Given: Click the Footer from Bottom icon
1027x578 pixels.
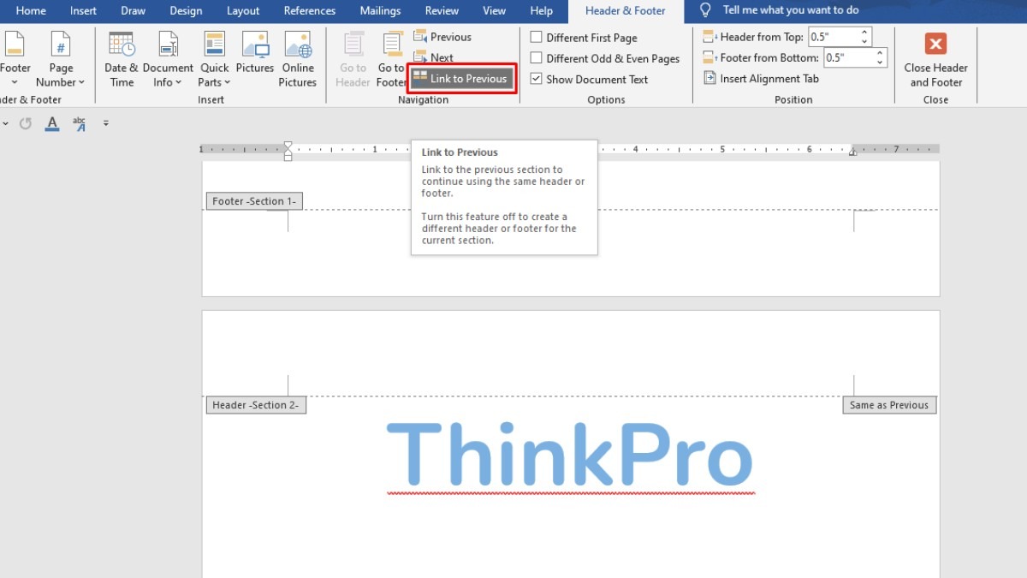Looking at the screenshot, I should (709, 57).
